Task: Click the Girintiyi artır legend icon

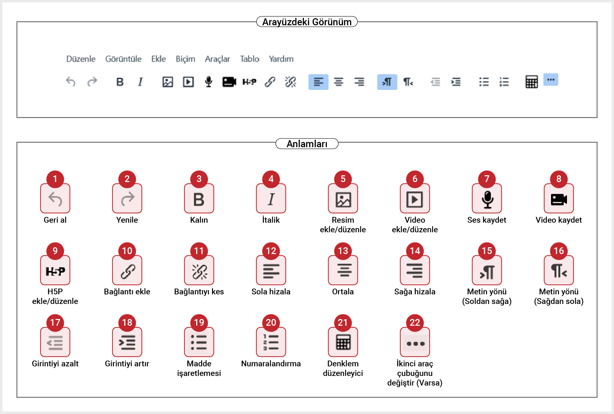Action: [x=127, y=342]
